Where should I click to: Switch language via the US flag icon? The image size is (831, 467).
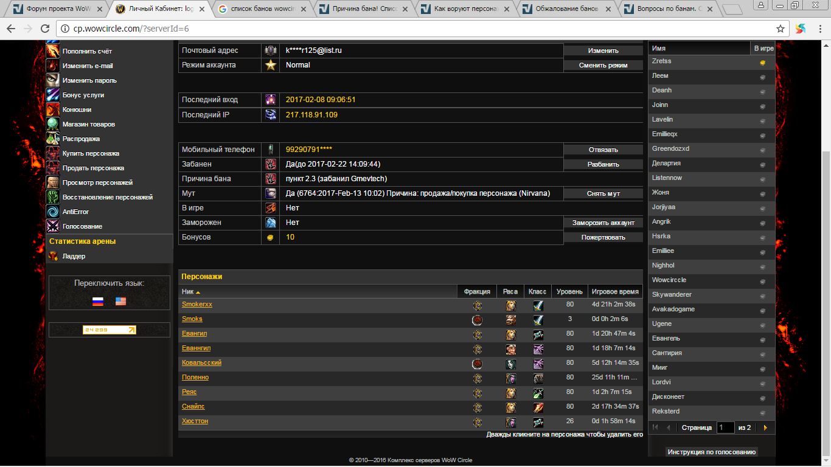(x=120, y=301)
